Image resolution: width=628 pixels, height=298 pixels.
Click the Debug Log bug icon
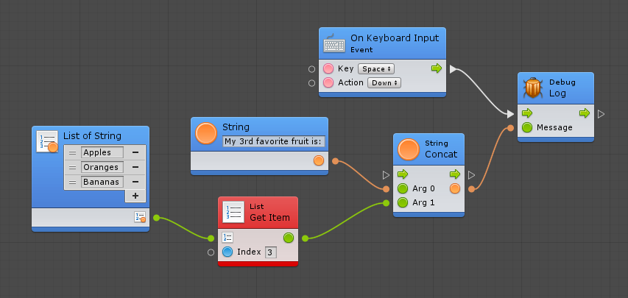[532, 88]
